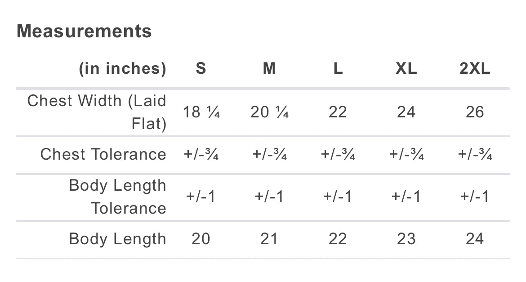Select the XL size column header

(x=406, y=69)
